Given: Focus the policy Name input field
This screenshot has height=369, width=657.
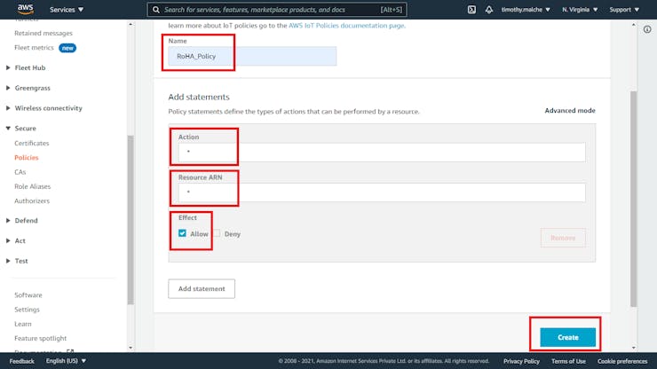Looking at the screenshot, I should click(x=252, y=56).
